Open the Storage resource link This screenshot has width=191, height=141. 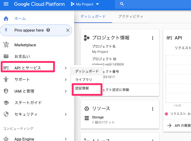click(98, 117)
